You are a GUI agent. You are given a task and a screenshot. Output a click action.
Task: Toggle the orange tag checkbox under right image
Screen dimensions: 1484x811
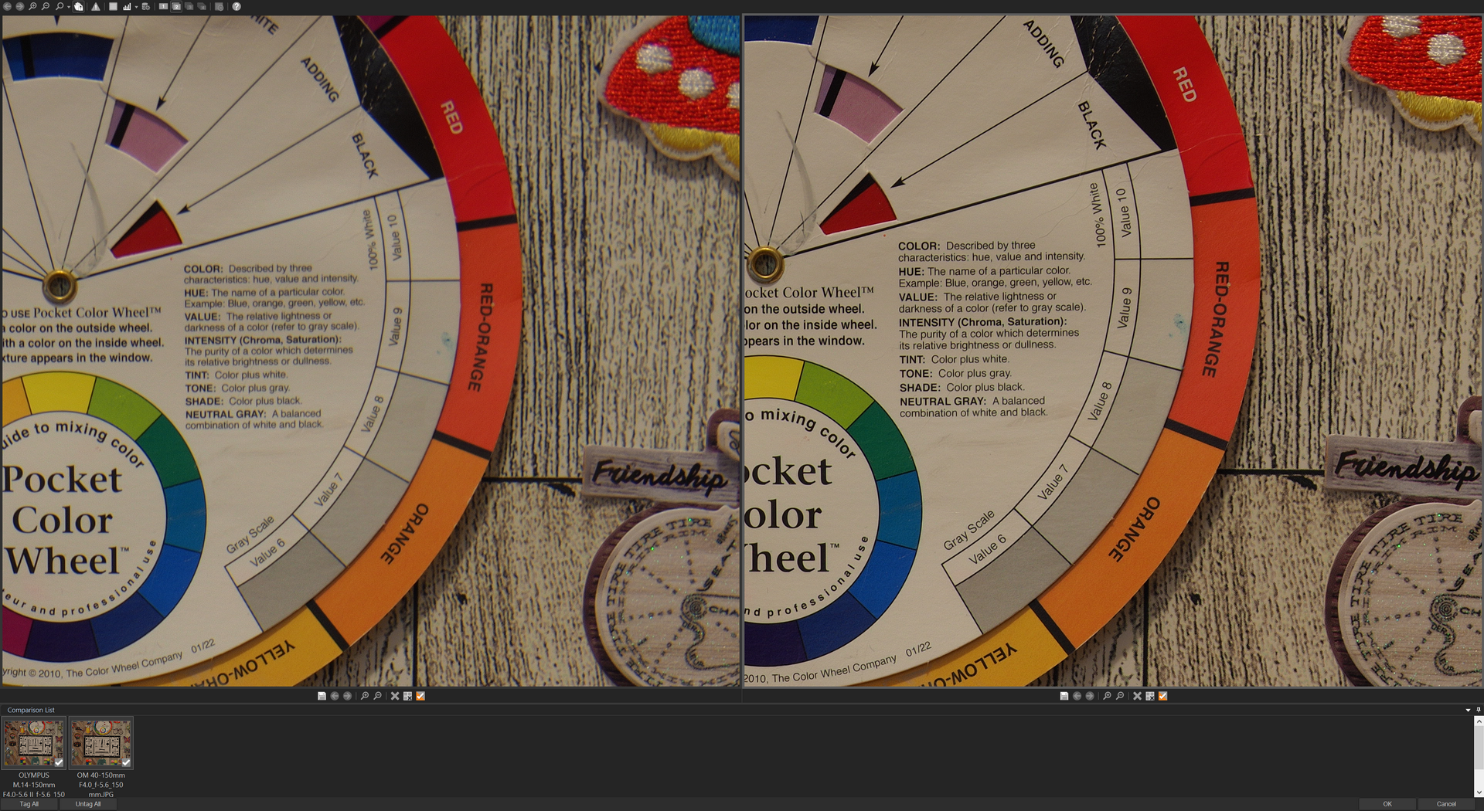(1162, 696)
